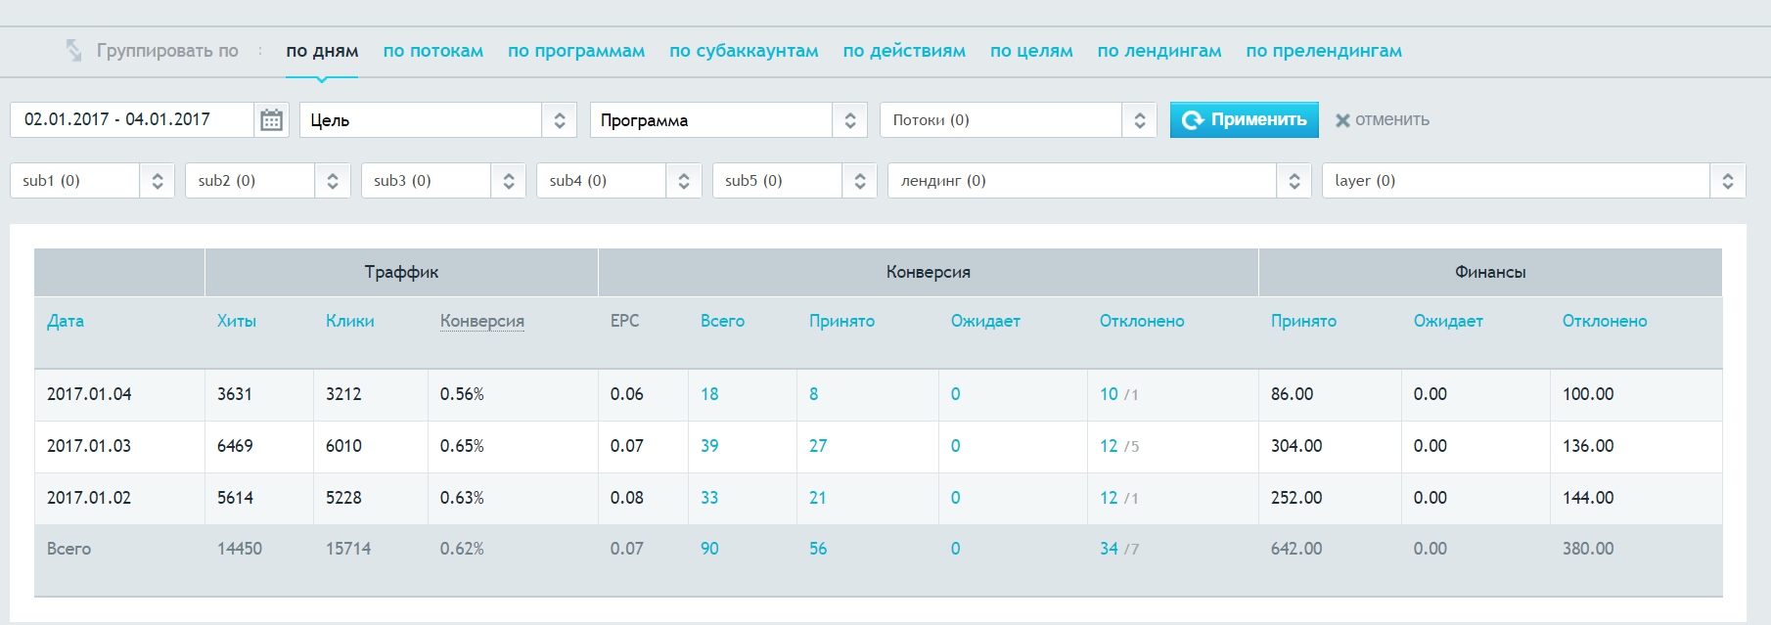Switch to the по действиям tab
The height and width of the screenshot is (625, 1771).
(904, 51)
